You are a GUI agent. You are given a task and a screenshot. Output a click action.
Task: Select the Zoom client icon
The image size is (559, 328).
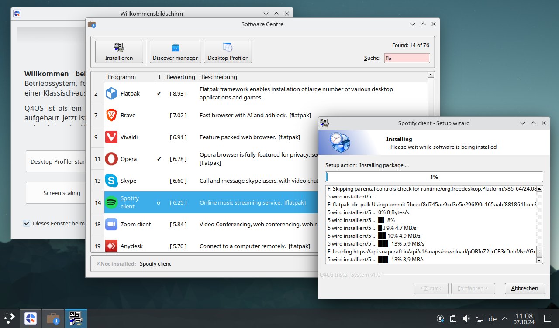112,224
